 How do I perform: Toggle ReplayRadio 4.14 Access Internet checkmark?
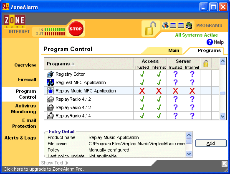(x=159, y=116)
